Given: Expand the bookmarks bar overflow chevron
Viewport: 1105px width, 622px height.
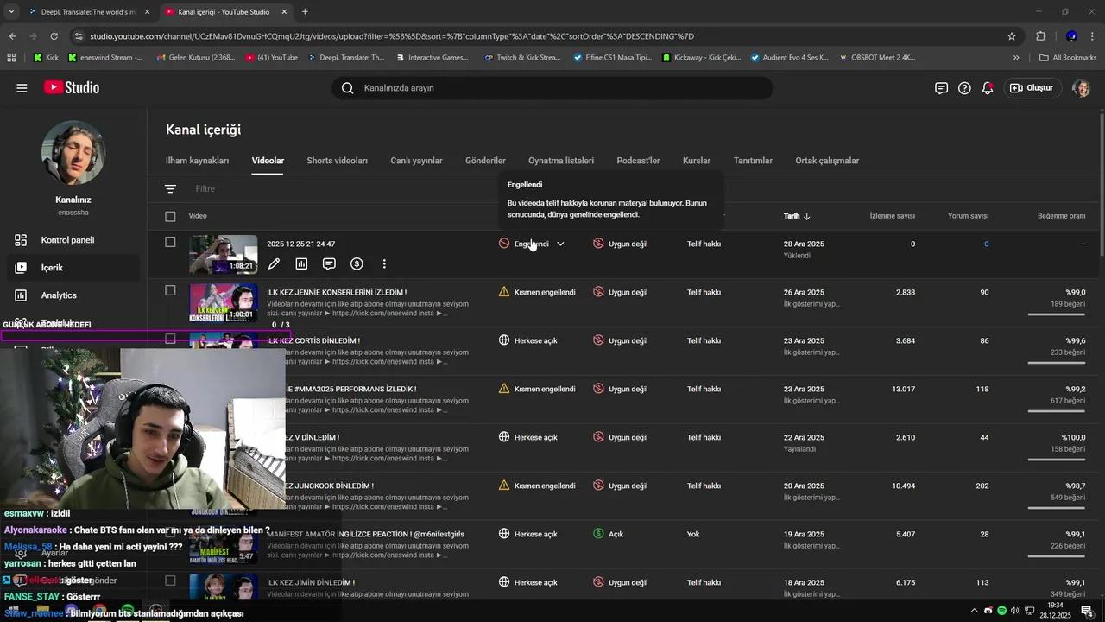Looking at the screenshot, I should [x=1016, y=58].
